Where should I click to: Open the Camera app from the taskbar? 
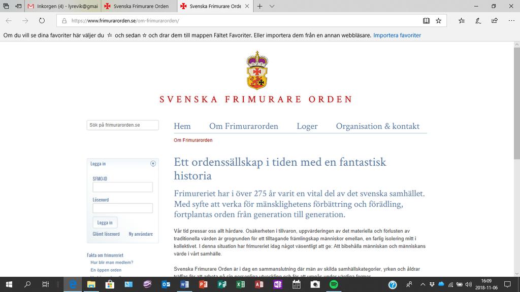click(315, 284)
